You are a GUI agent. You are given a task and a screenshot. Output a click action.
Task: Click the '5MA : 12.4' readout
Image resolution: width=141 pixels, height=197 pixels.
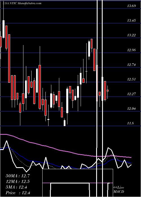click(16, 187)
